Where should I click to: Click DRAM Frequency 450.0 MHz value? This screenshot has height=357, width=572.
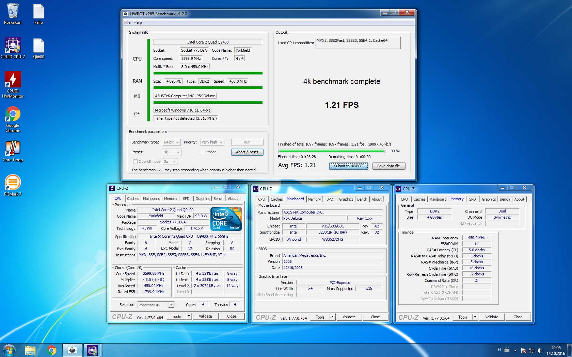pos(477,238)
